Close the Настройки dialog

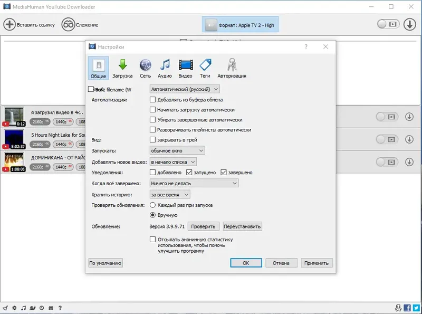tap(325, 46)
